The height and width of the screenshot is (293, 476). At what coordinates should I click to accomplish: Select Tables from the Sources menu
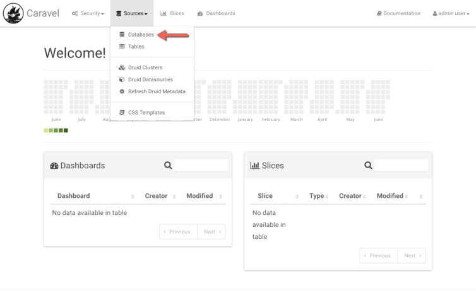[x=136, y=47]
